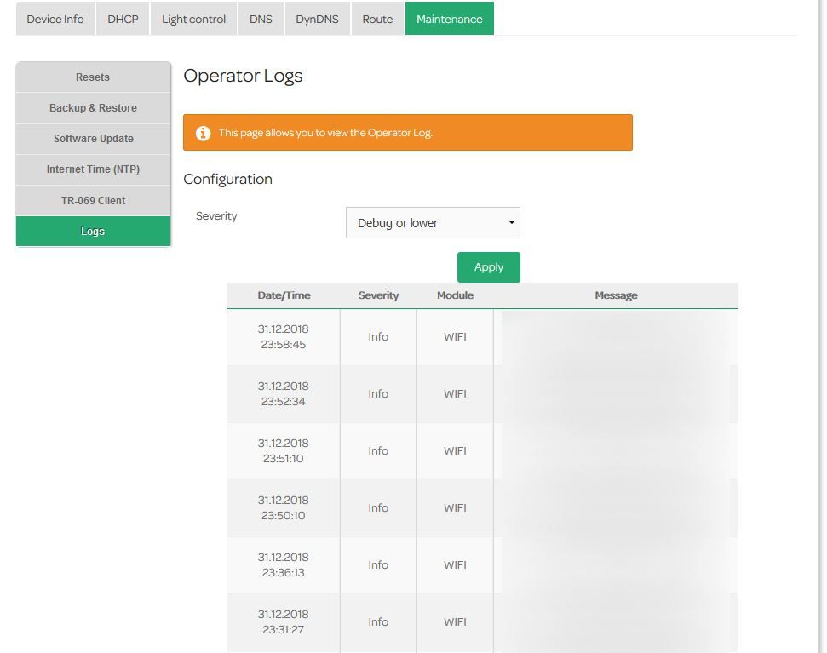Click the Maintenance tab
This screenshot has height=653, width=827.
(449, 19)
